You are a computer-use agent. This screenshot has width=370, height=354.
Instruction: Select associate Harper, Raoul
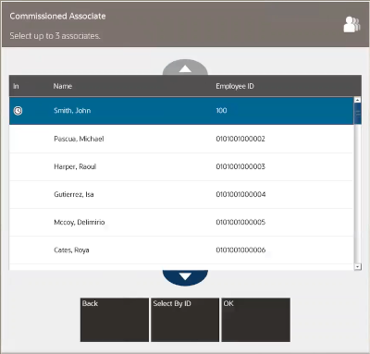pyautogui.click(x=181, y=166)
